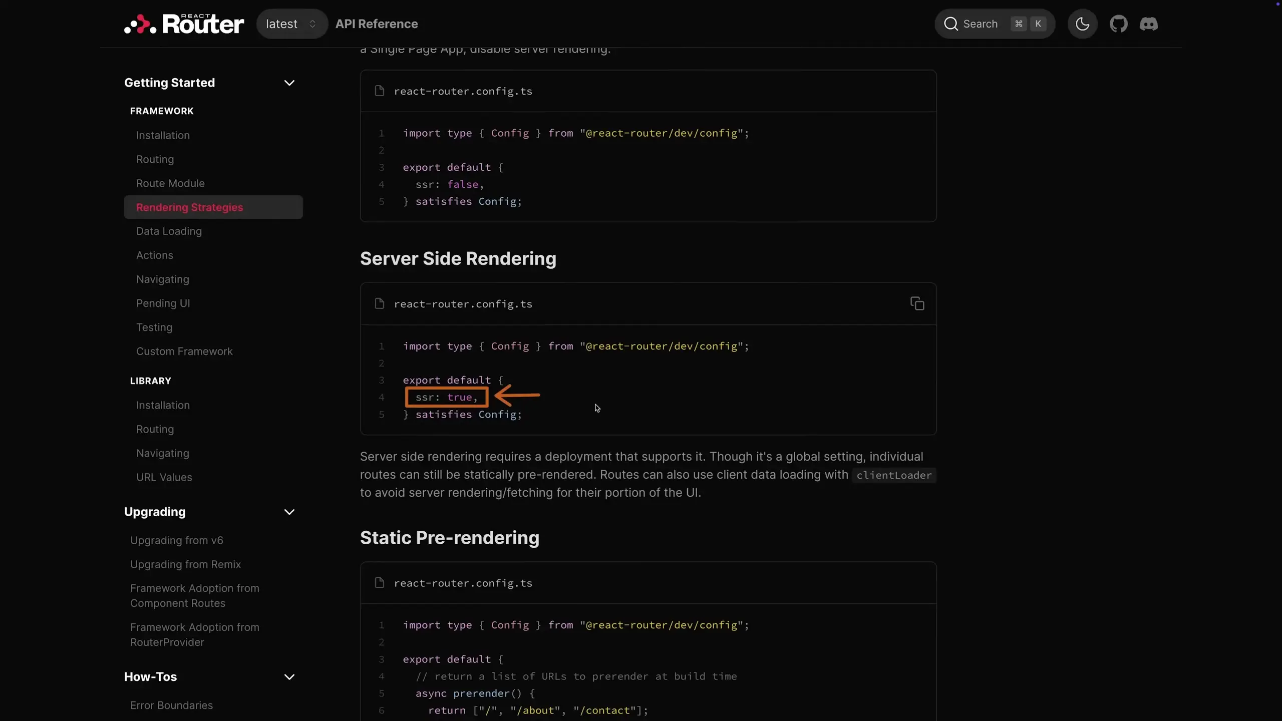Screen dimensions: 1282x721
Task: Open Testing page
Action: pyautogui.click(x=154, y=327)
